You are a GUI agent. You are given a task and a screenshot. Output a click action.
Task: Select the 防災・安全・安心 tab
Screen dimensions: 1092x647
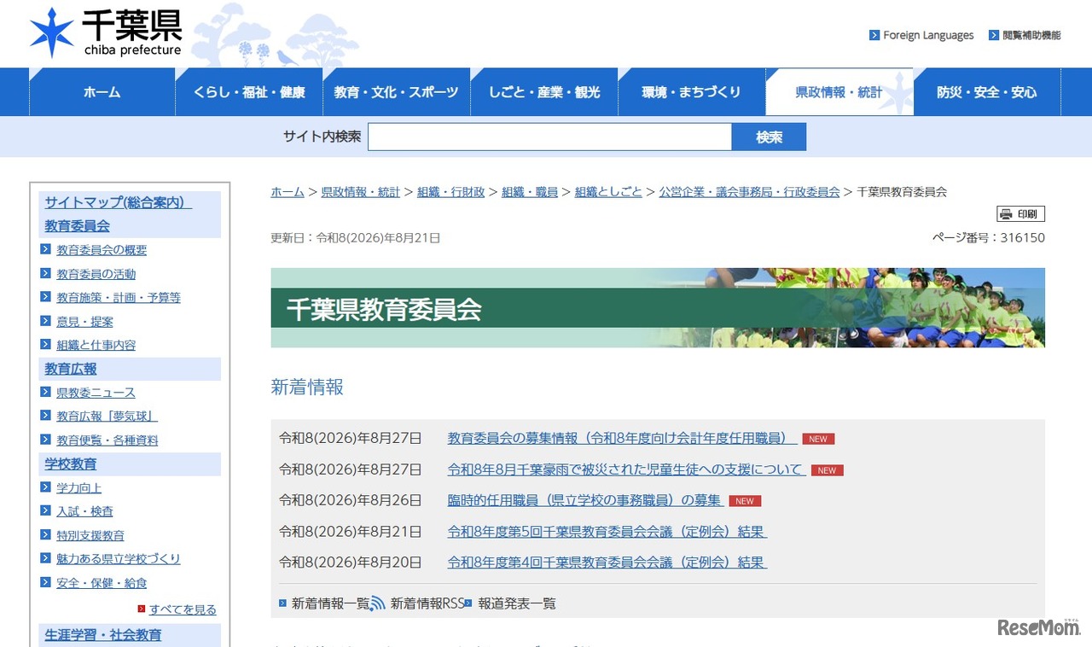tap(987, 92)
